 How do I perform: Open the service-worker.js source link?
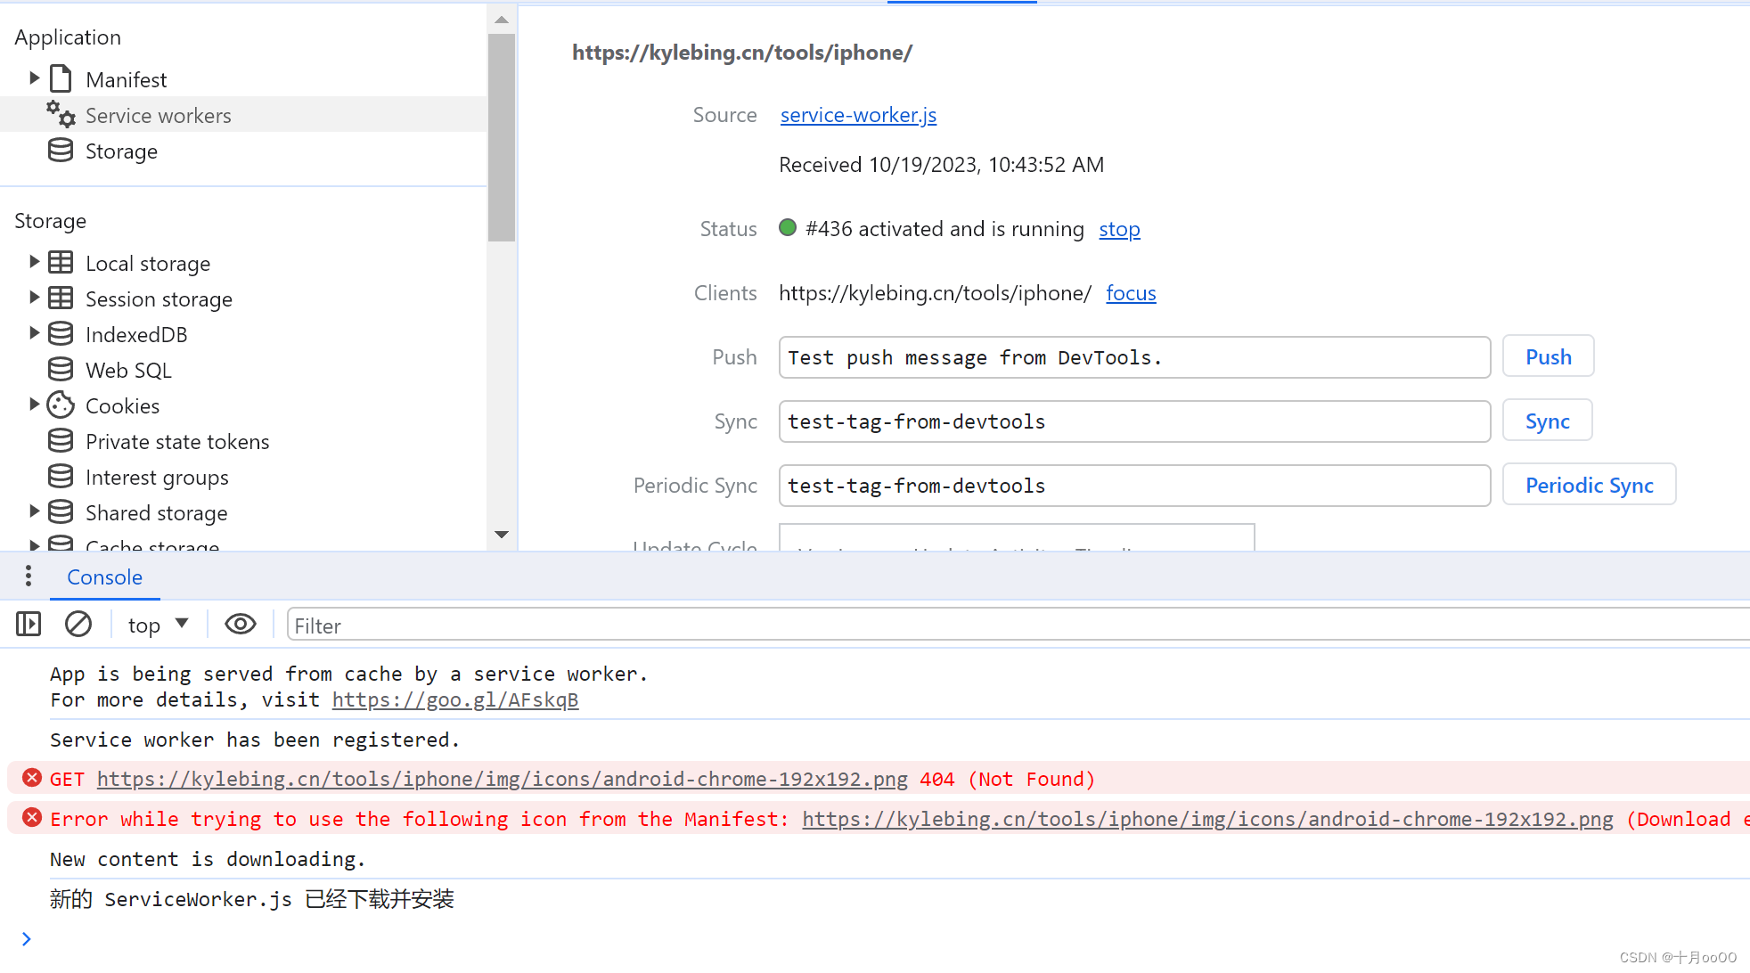(x=858, y=115)
